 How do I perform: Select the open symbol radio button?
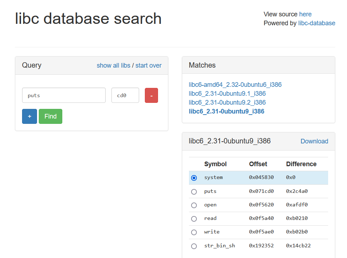(194, 205)
